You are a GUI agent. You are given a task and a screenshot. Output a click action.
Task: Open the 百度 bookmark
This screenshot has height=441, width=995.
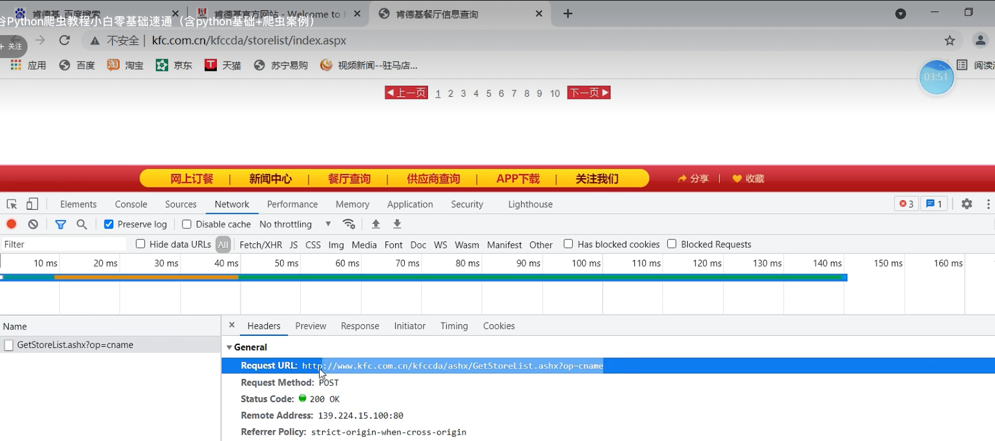click(77, 66)
